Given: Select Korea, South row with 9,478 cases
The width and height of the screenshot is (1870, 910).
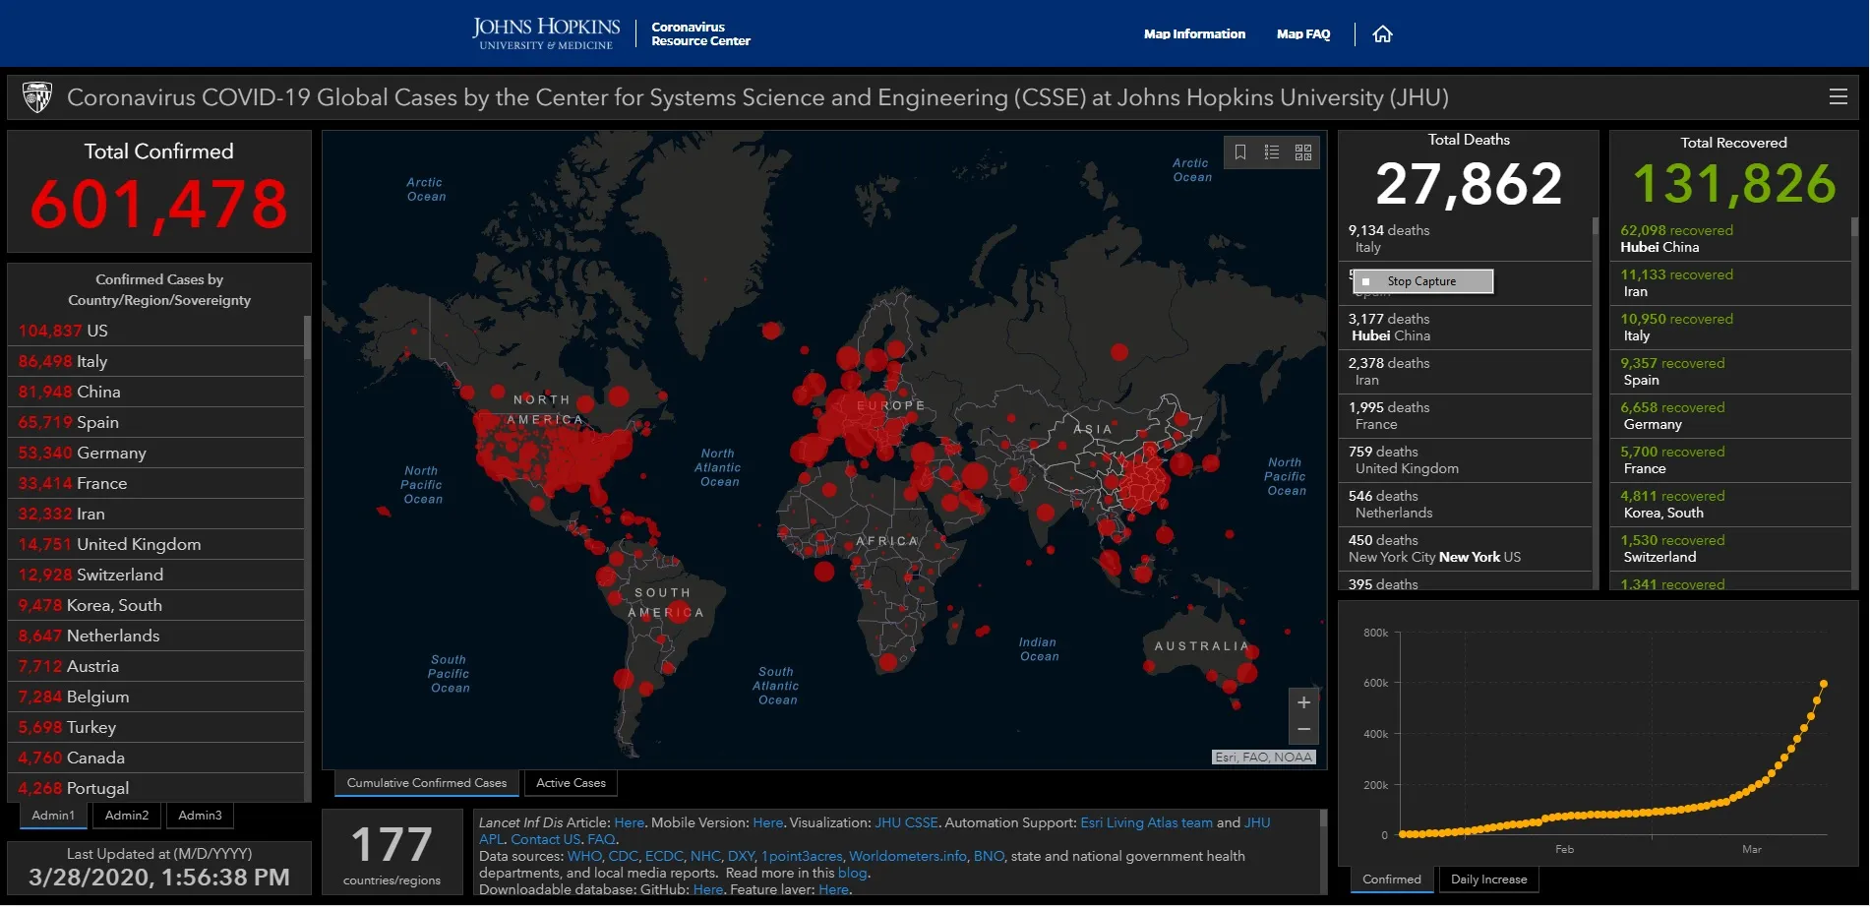Looking at the screenshot, I should pyautogui.click(x=157, y=605).
